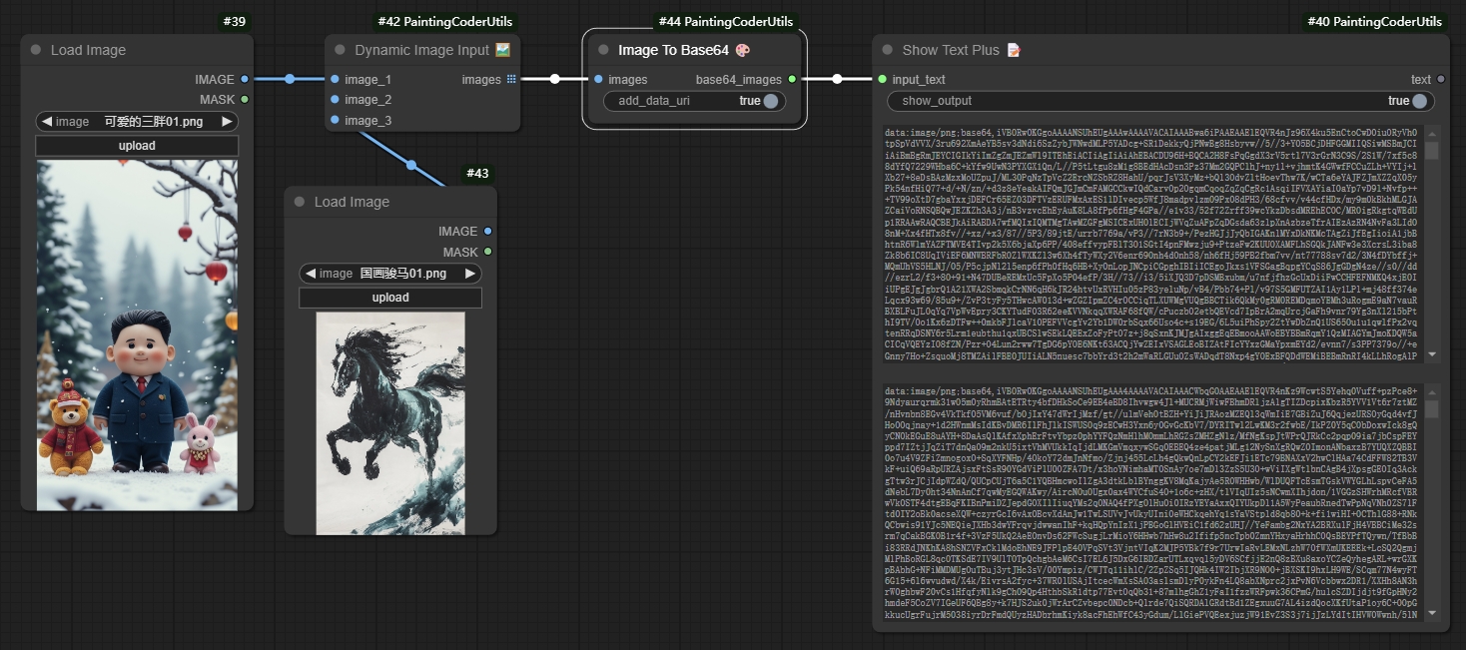Screen dimensions: 1466x650
Task: Click MASK output port of node #43
Action: (x=487, y=252)
